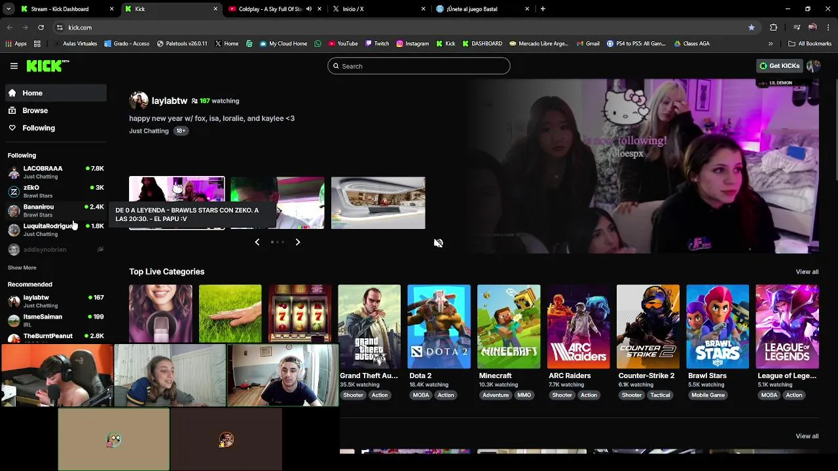Open the browser extensions puzzle icon
This screenshot has height=471, width=838.
774,27
